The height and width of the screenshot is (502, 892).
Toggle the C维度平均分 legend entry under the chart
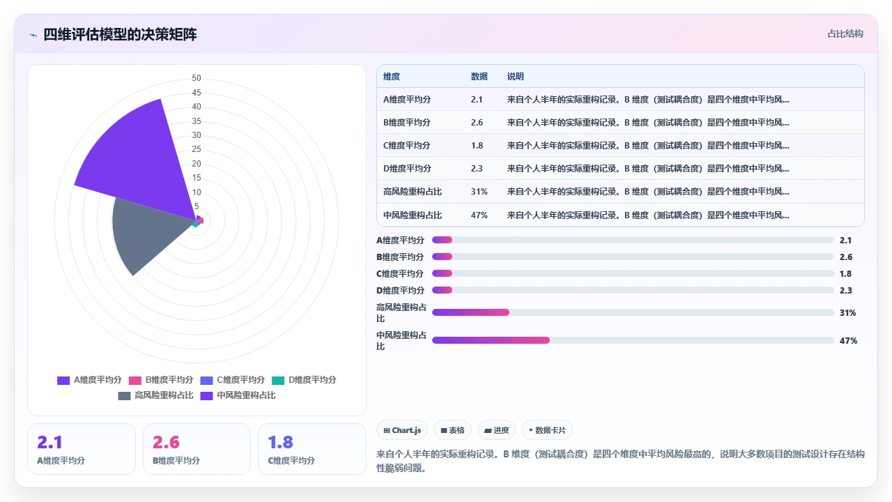pyautogui.click(x=232, y=380)
